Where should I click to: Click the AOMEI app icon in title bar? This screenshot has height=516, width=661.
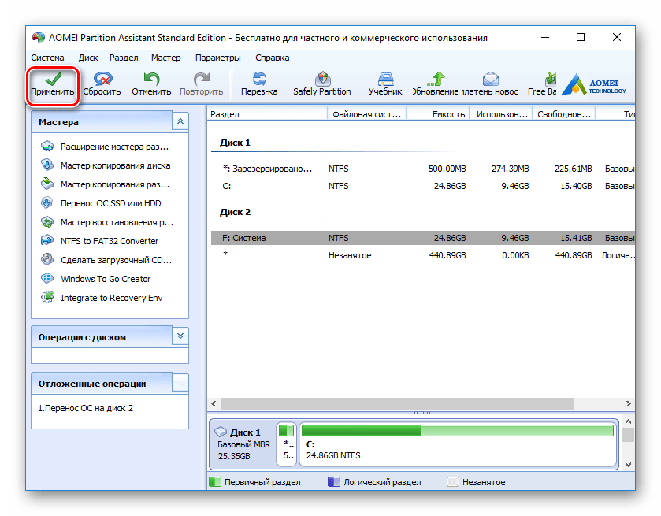point(39,38)
